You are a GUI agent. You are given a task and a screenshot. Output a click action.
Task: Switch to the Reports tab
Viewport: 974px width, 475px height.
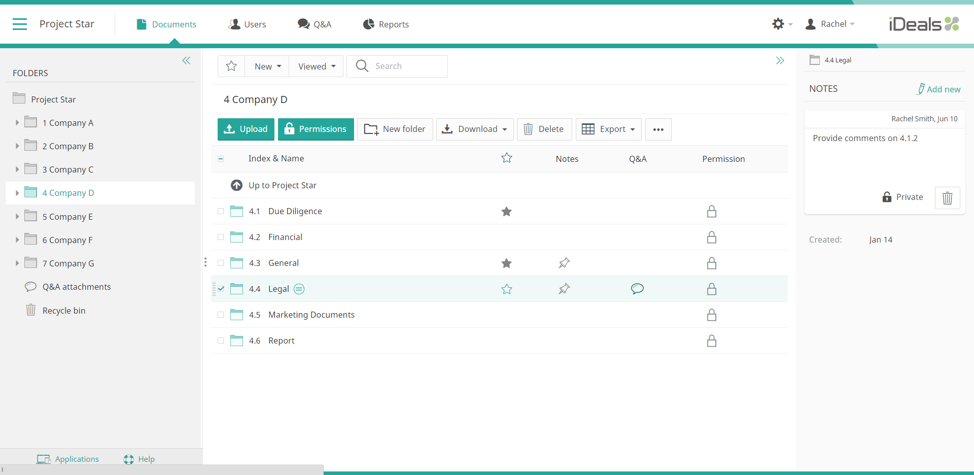point(386,24)
